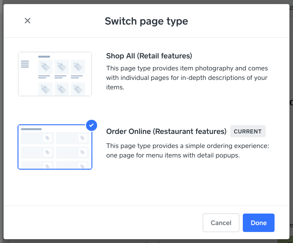Click third price tag icon in Shop All top row
The image size is (293, 243).
tap(78, 67)
